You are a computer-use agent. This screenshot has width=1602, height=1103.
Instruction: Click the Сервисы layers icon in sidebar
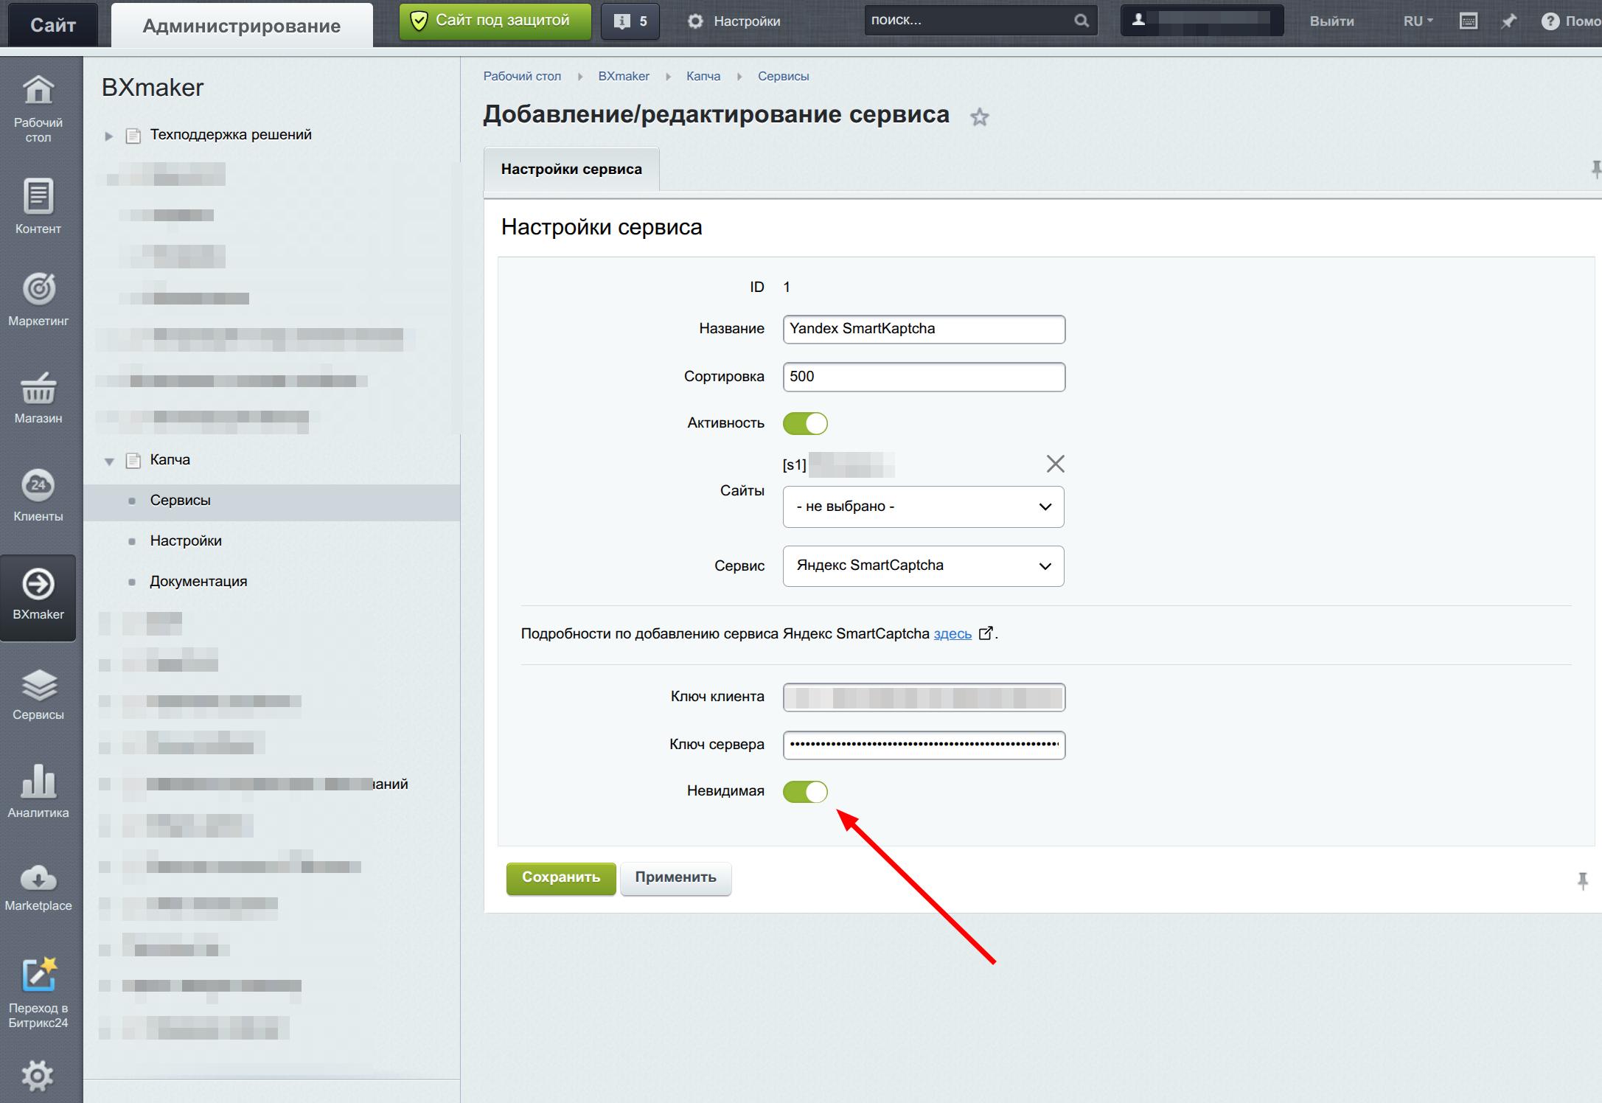38,685
